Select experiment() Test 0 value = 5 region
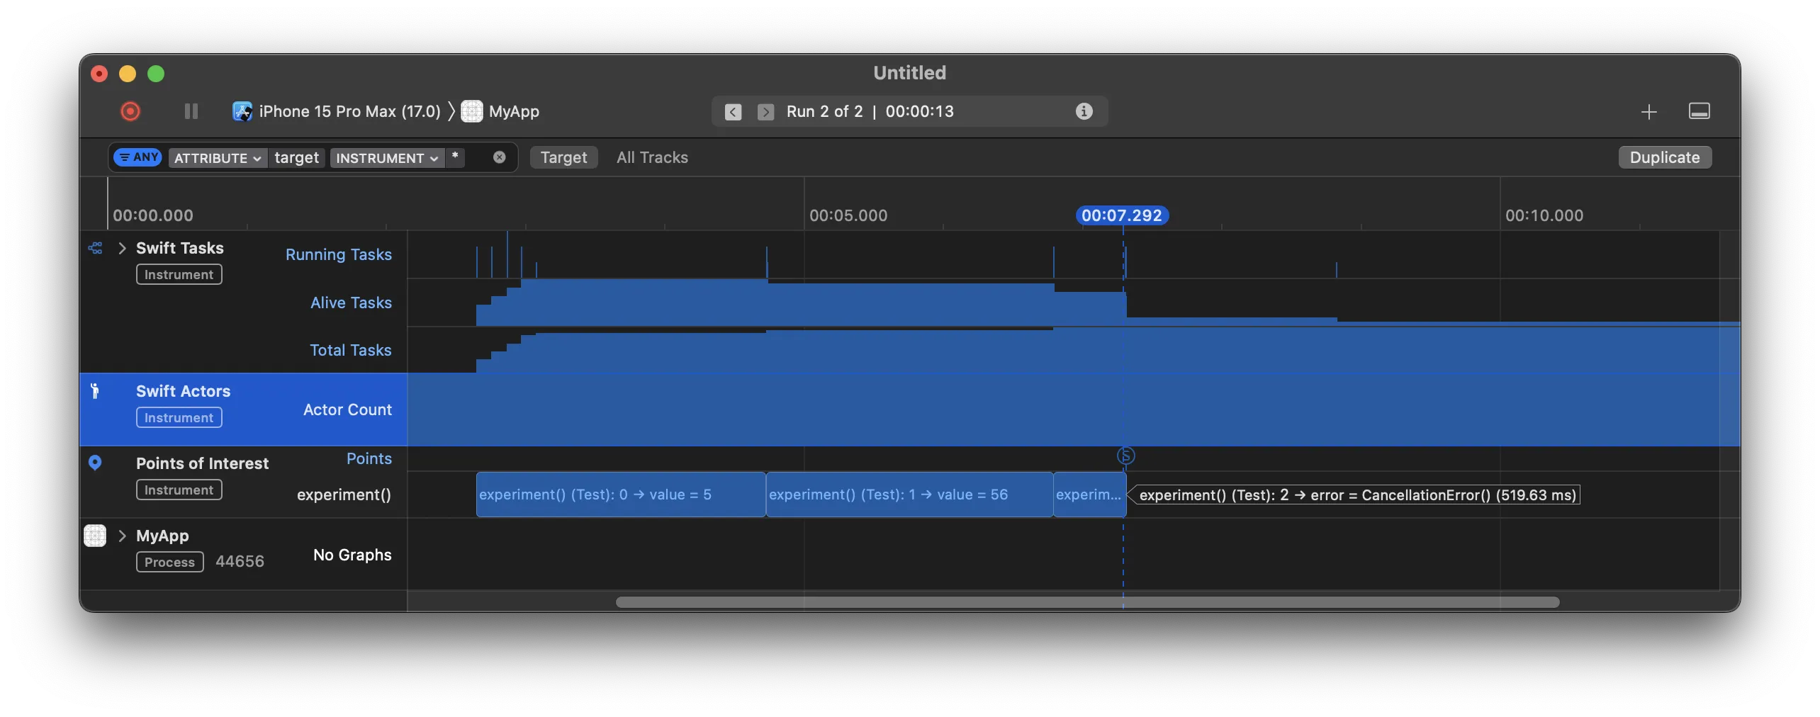Viewport: 1820px width, 717px height. [x=621, y=495]
